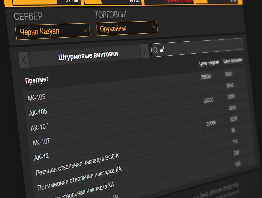The image size is (262, 198).
Task: Click Реечная ствольная накладка SG5-K item
Action: [77, 164]
